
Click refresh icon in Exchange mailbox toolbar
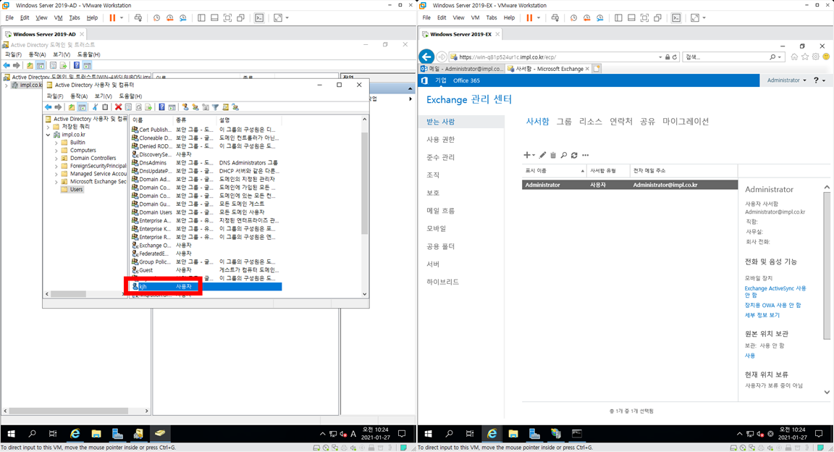point(574,155)
